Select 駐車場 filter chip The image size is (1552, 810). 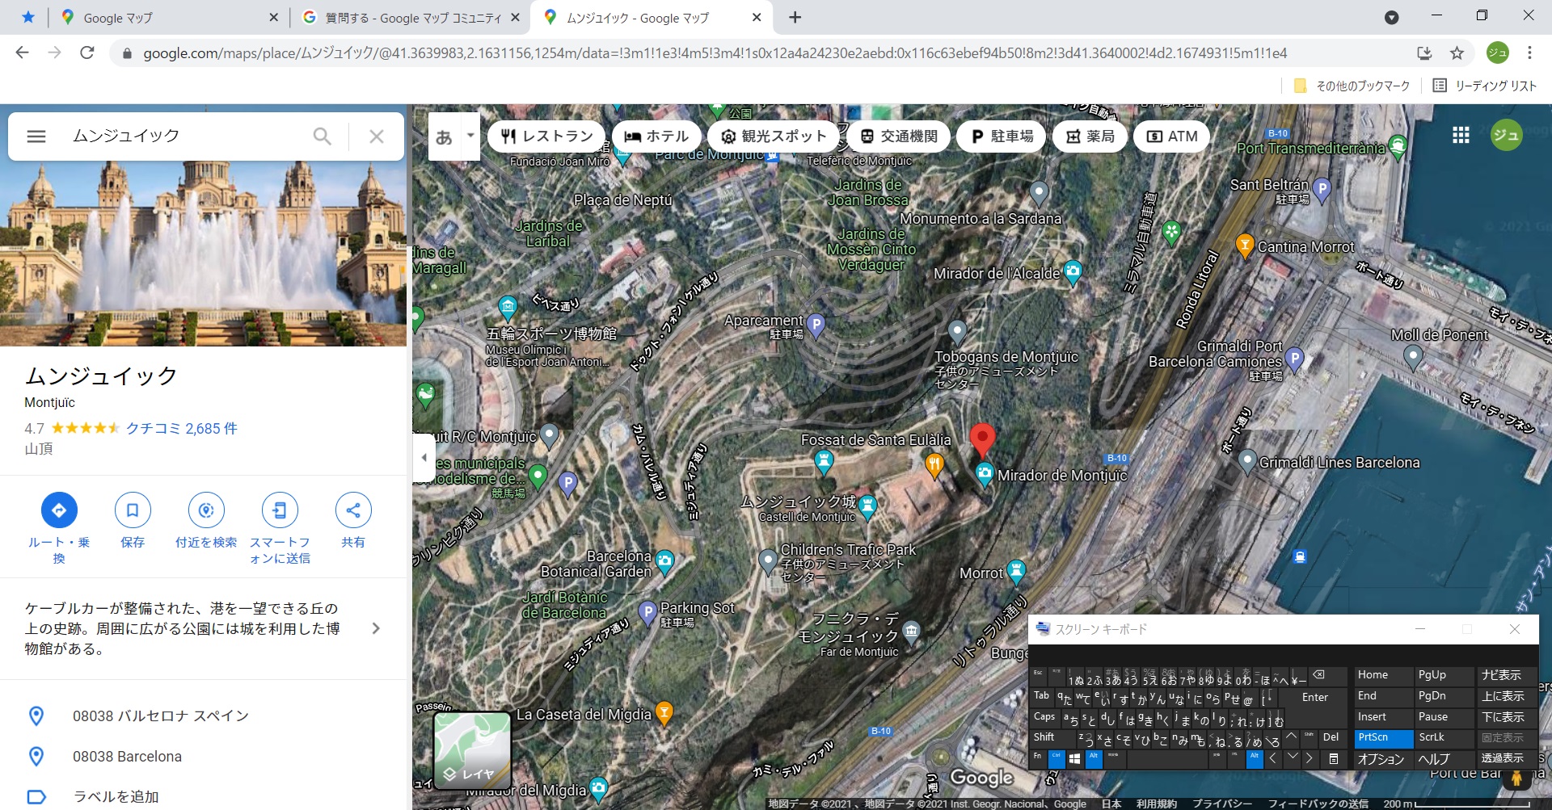pos(1001,136)
